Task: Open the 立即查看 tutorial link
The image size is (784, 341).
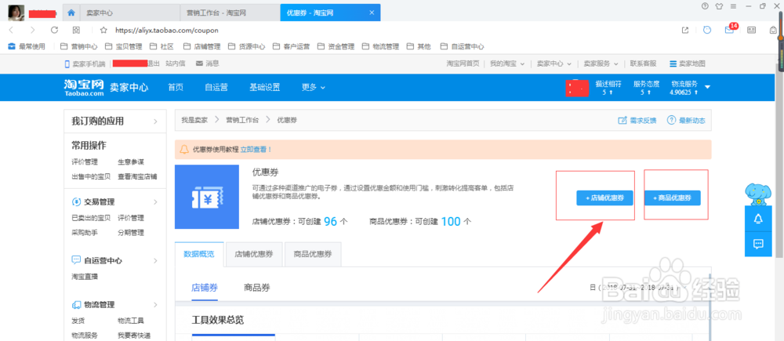Action: (x=256, y=149)
